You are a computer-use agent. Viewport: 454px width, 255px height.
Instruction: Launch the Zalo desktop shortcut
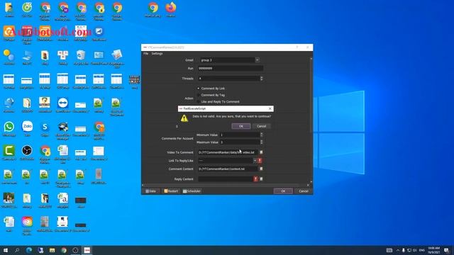tap(27, 129)
